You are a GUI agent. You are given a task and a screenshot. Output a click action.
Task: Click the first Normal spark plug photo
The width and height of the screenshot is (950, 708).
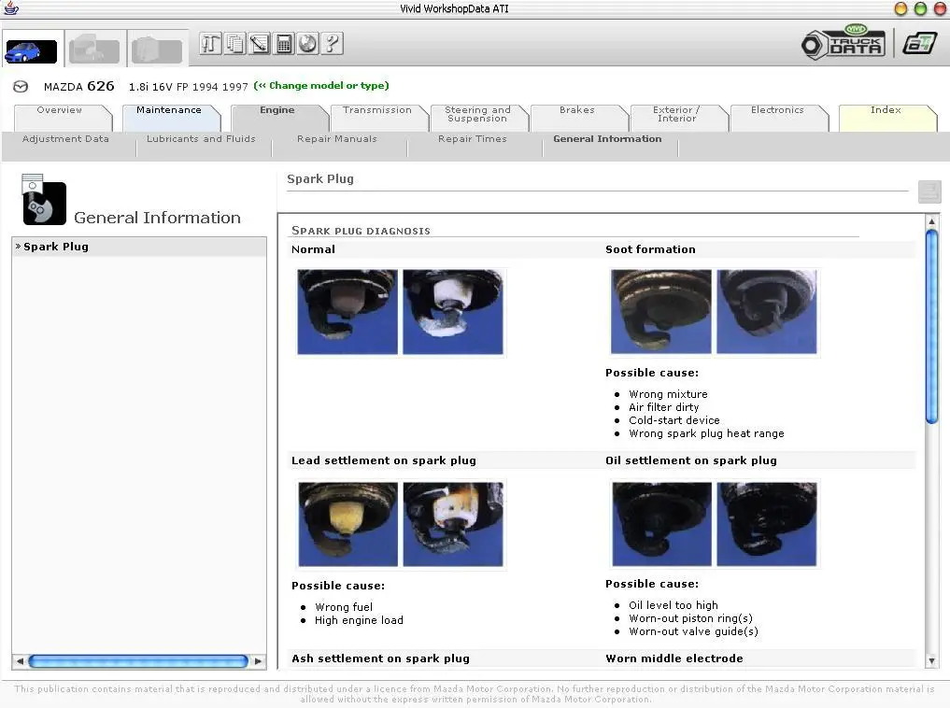pos(347,312)
